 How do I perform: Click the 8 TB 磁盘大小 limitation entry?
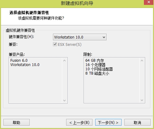tap(97, 73)
